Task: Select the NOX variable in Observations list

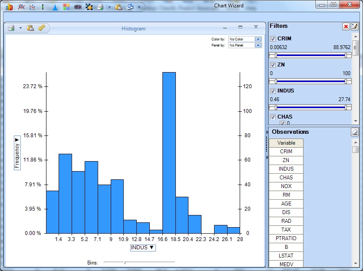Action: point(286,186)
